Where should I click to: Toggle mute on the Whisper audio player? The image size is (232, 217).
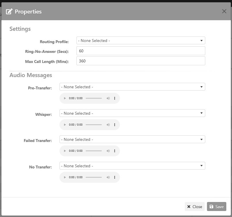tap(108, 124)
